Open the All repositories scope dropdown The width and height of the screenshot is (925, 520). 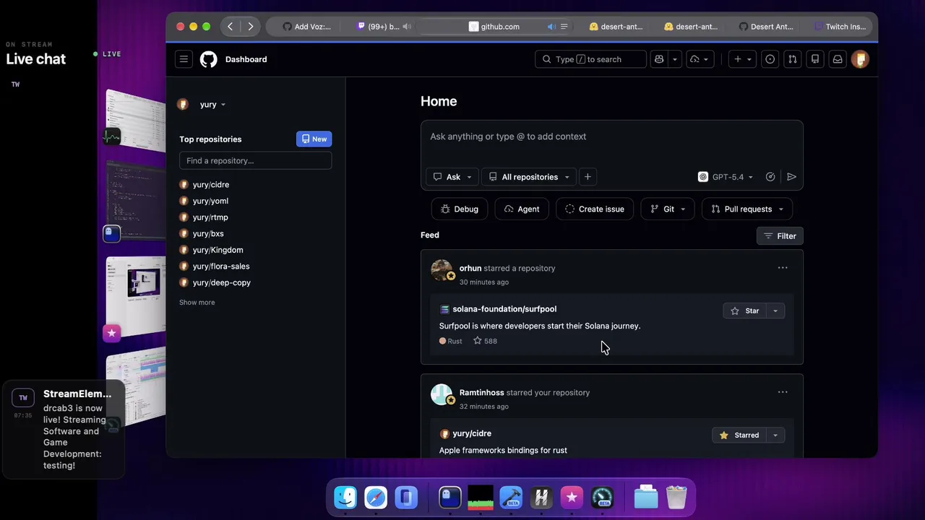529,177
